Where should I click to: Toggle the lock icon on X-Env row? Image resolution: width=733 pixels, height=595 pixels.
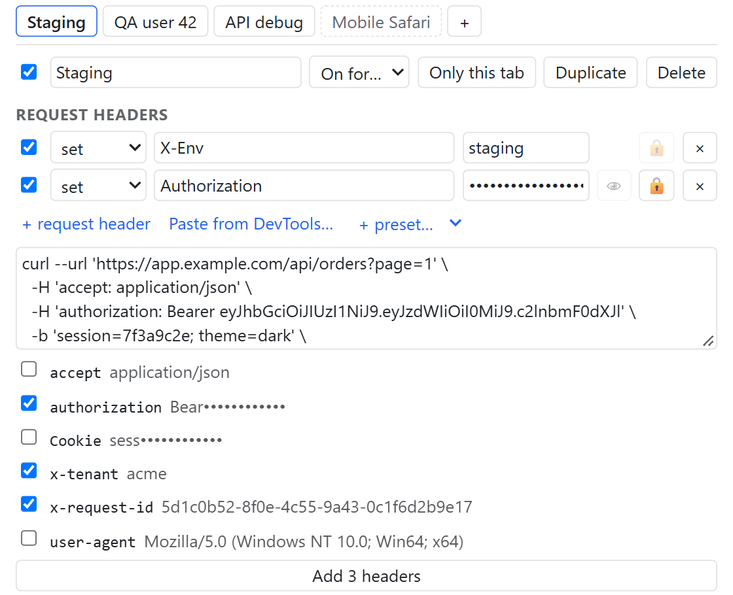click(656, 148)
